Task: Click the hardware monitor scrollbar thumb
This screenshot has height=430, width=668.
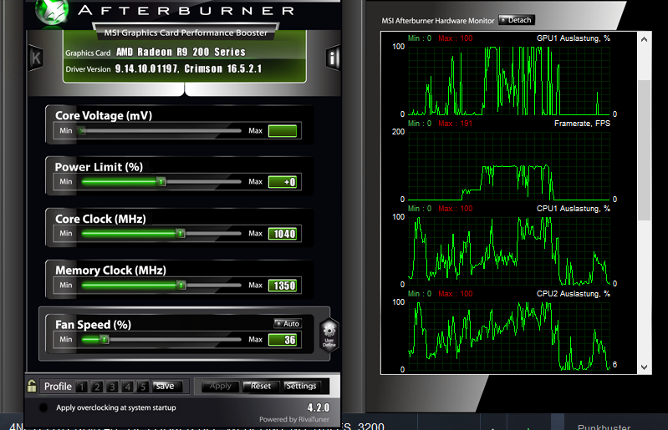Action: pos(644,149)
